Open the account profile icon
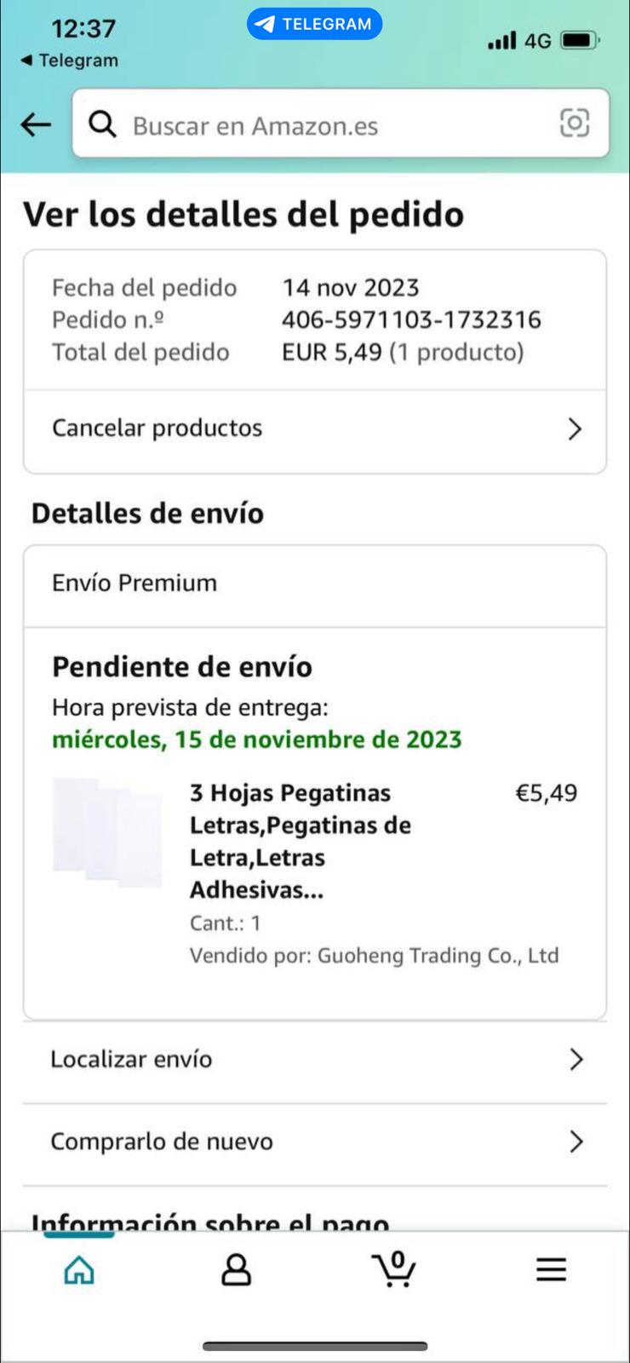 click(x=236, y=1269)
